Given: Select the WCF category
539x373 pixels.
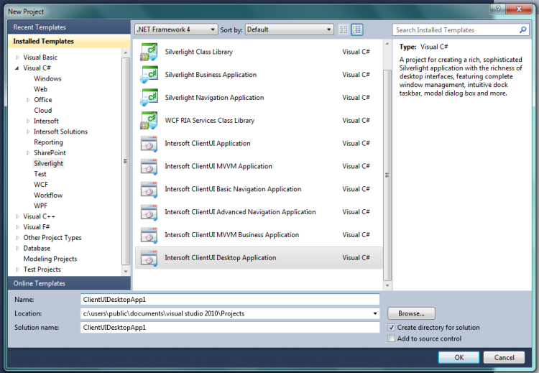Looking at the screenshot, I should (x=41, y=185).
